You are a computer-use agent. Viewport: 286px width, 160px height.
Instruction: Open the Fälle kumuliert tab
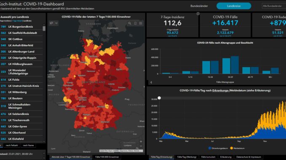click(x=208, y=157)
